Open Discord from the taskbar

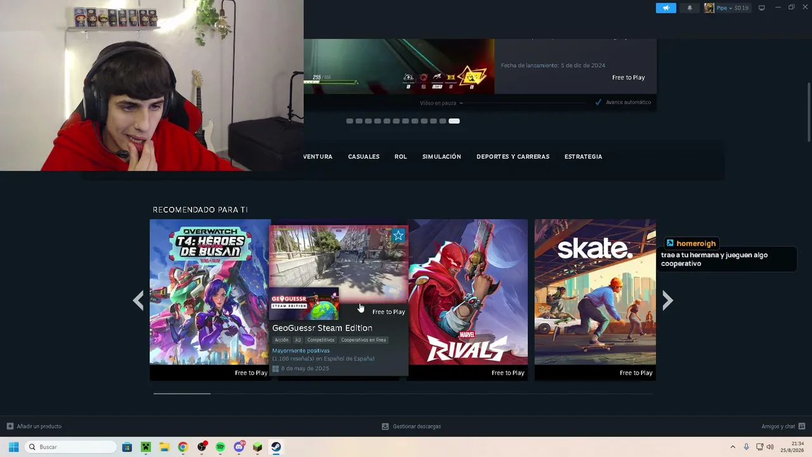coord(239,447)
